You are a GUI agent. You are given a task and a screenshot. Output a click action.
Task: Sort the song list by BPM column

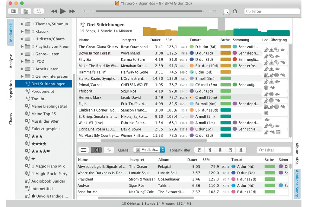(169, 40)
